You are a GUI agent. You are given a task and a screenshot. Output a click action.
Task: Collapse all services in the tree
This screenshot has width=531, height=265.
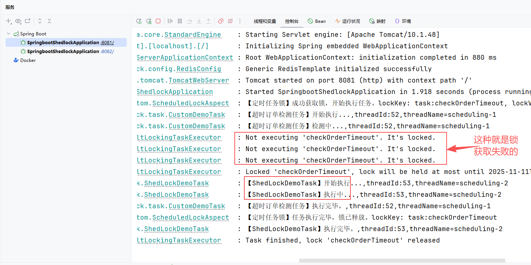[49, 21]
